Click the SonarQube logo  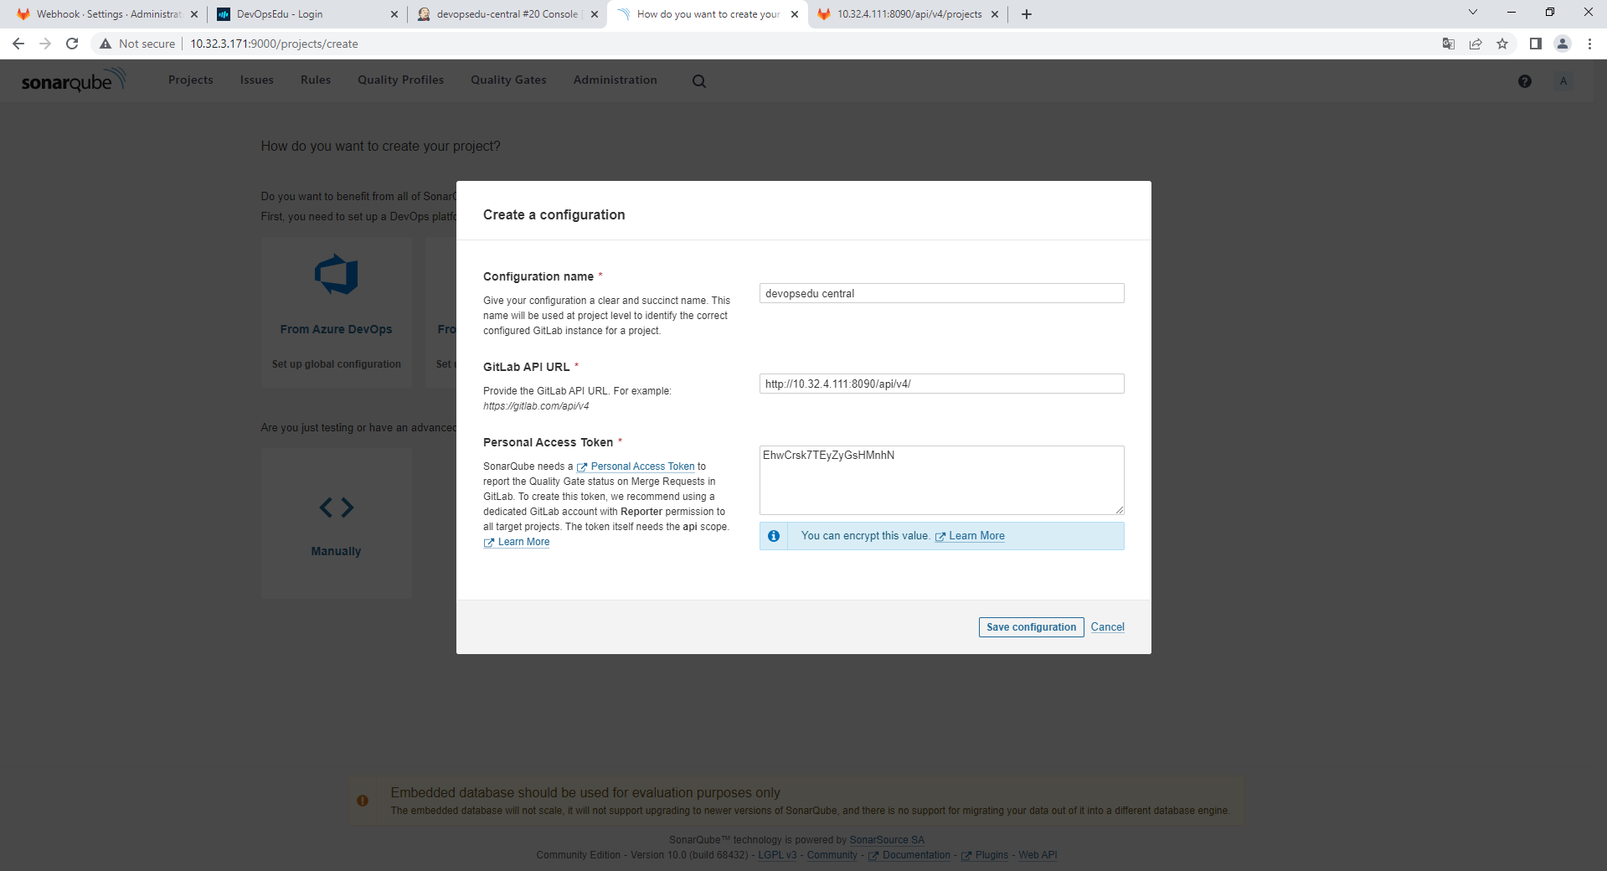coord(74,80)
